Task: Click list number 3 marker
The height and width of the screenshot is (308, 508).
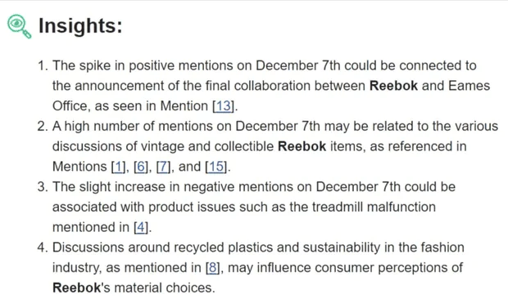Action: coord(43,187)
